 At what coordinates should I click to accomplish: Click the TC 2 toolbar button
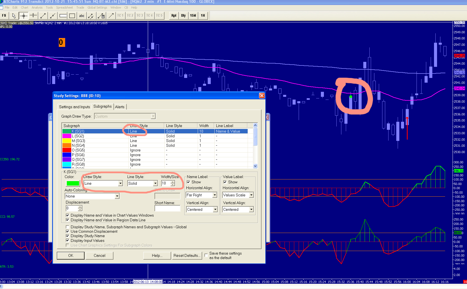[130, 16]
